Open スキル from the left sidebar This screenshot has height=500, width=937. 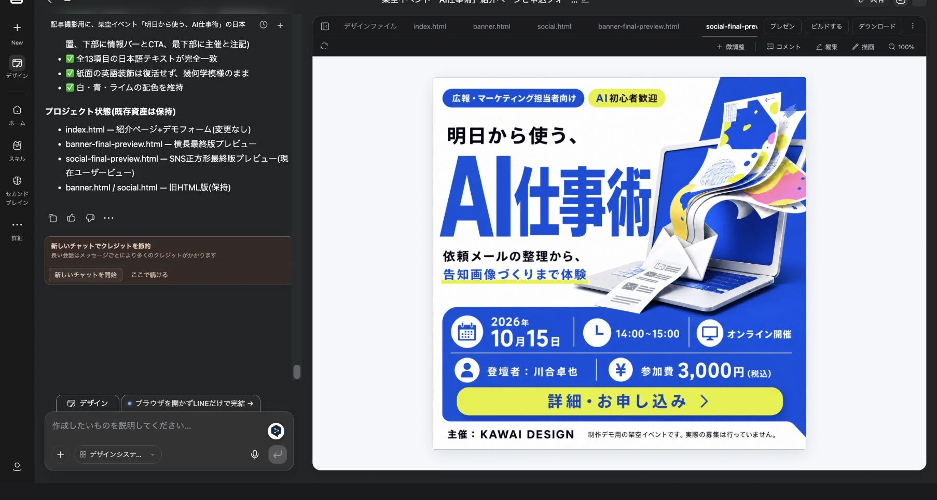click(x=17, y=151)
